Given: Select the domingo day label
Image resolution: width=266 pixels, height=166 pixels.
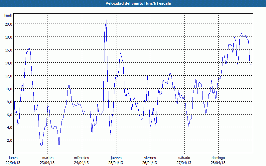Looking at the screenshot, I should (x=218, y=158).
